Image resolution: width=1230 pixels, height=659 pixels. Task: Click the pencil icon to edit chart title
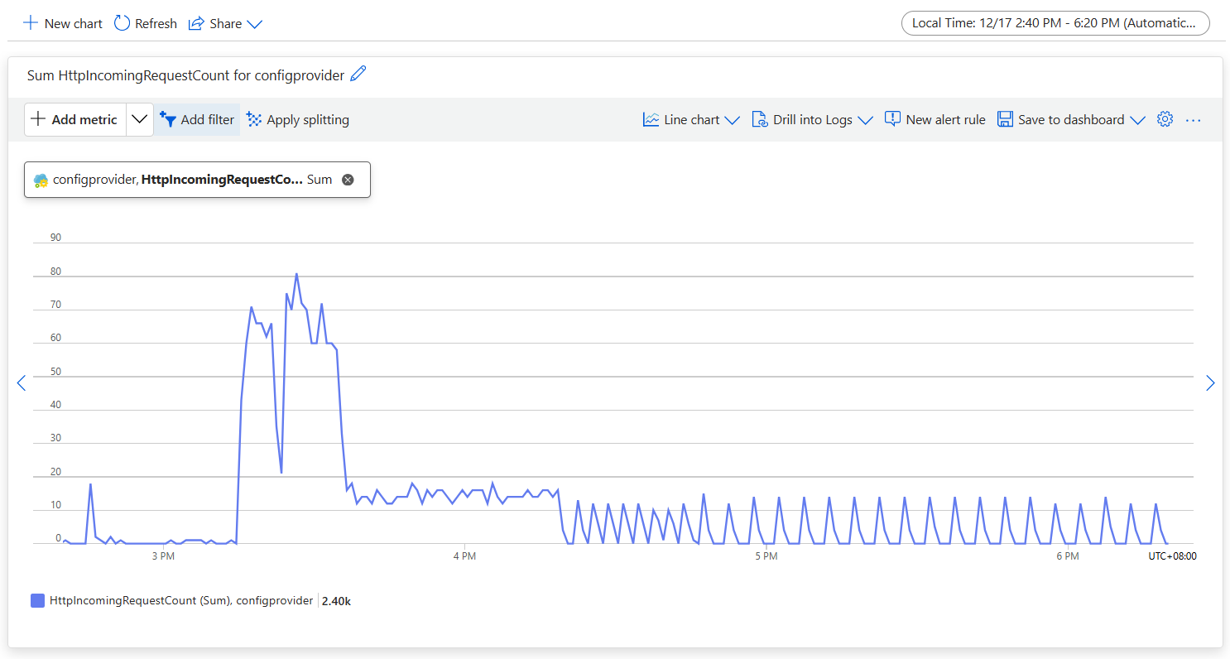point(358,75)
